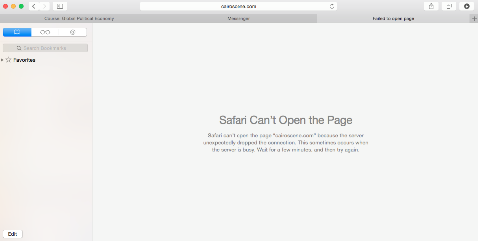Click the server dropped connection message
This screenshot has height=241, width=478.
pos(285,143)
